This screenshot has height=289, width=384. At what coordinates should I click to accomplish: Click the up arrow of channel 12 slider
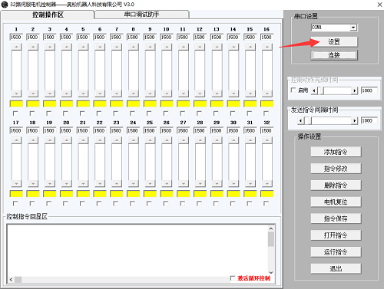[x=200, y=47]
